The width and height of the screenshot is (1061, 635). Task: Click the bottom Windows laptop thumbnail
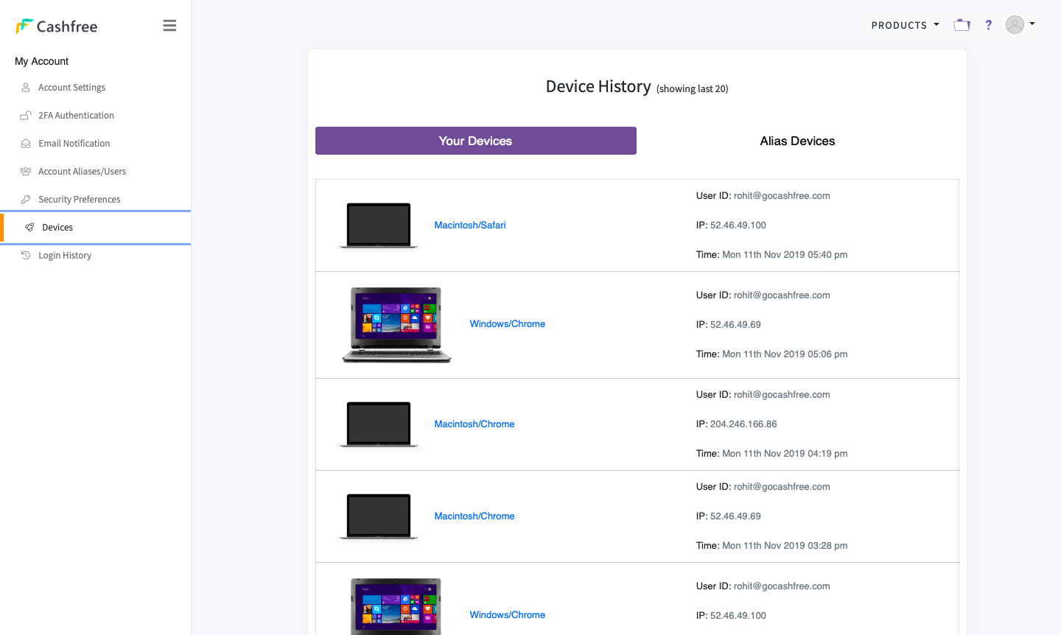tap(396, 606)
